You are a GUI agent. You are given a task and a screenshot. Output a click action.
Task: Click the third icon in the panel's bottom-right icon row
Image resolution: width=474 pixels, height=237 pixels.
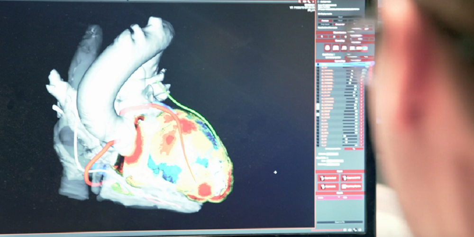355,230
